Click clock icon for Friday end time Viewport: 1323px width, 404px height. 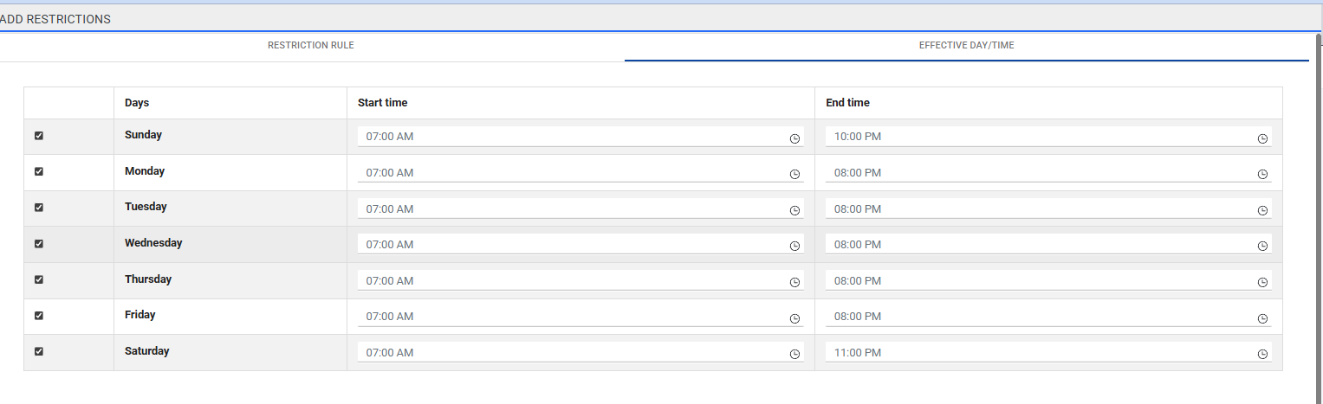click(x=1262, y=318)
